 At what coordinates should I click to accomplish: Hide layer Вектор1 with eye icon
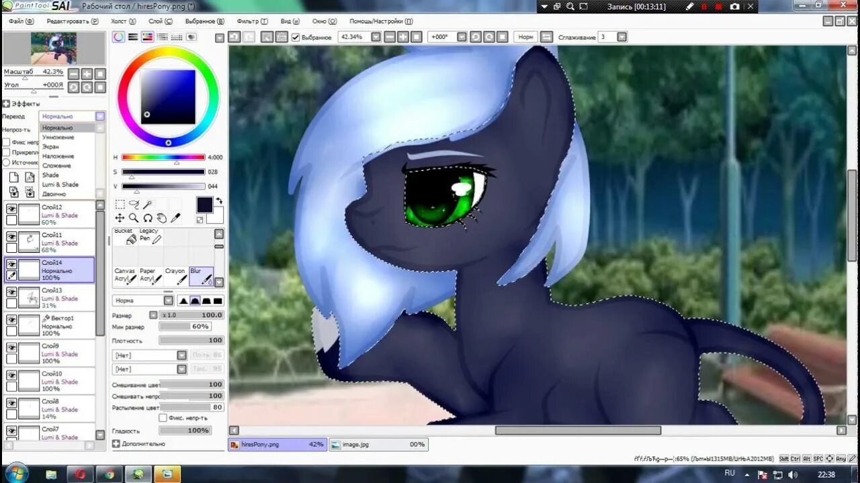pos(11,320)
